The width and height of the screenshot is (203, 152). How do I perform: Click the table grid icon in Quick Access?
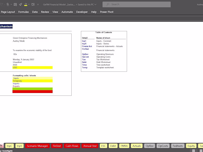(15, 5)
